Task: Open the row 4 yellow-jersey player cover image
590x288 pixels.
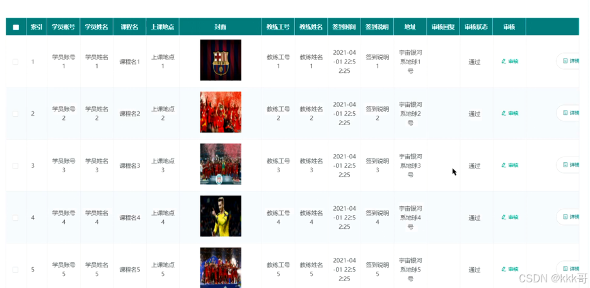Action: 221,216
